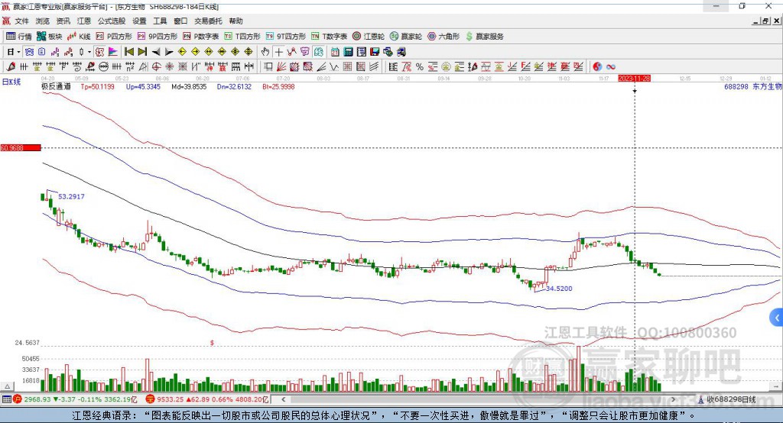Open T数字表 tool
This screenshot has width=783, height=423.
[x=329, y=37]
